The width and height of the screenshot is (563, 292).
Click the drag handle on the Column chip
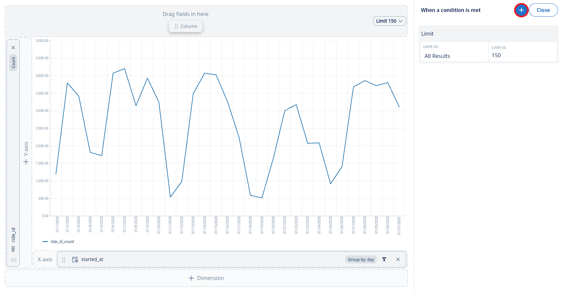pyautogui.click(x=176, y=26)
